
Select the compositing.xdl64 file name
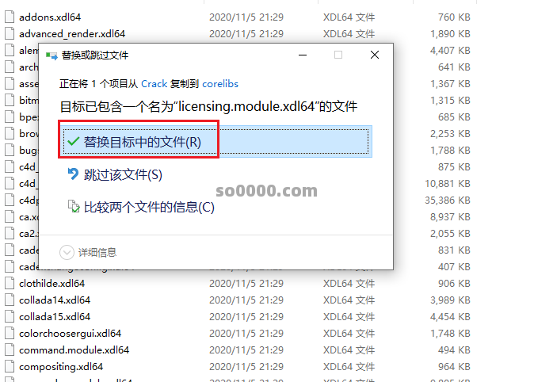61,367
